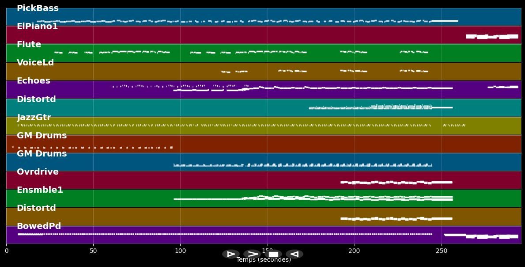
Task: Click the Temps (secondes) axis label
Action: tap(264, 260)
